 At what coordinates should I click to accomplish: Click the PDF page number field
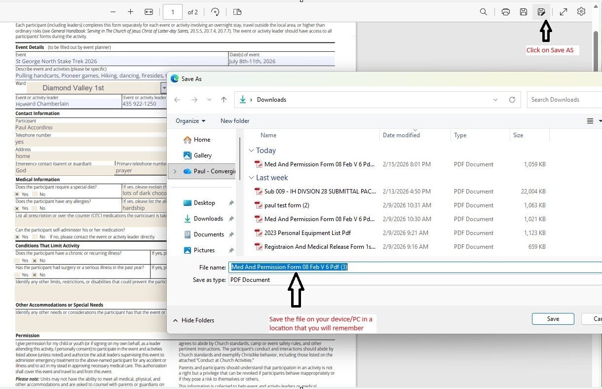pyautogui.click(x=172, y=12)
